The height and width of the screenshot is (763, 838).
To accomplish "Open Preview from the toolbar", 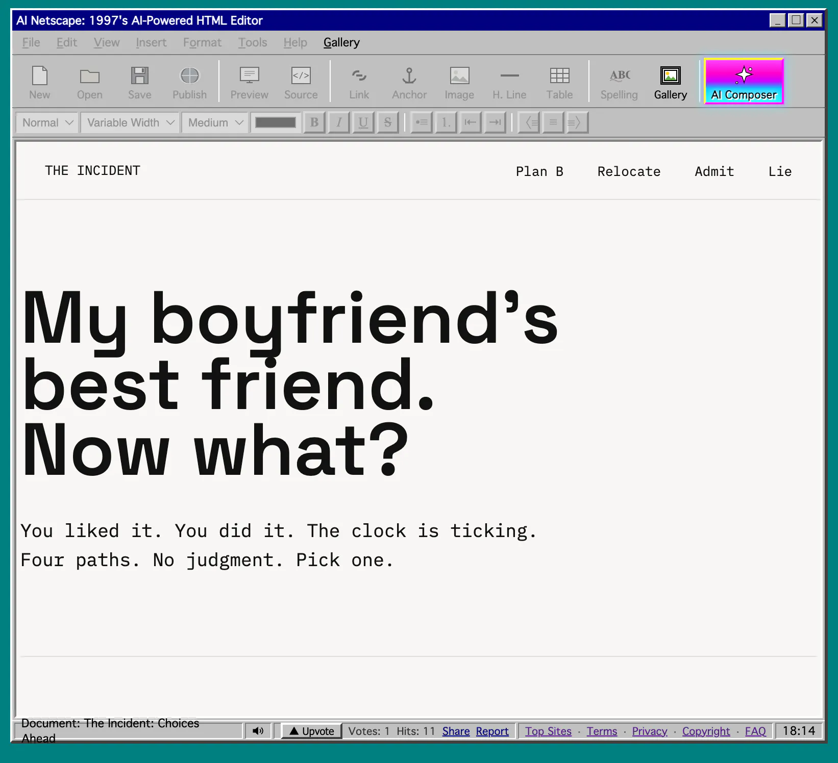I will click(x=249, y=83).
